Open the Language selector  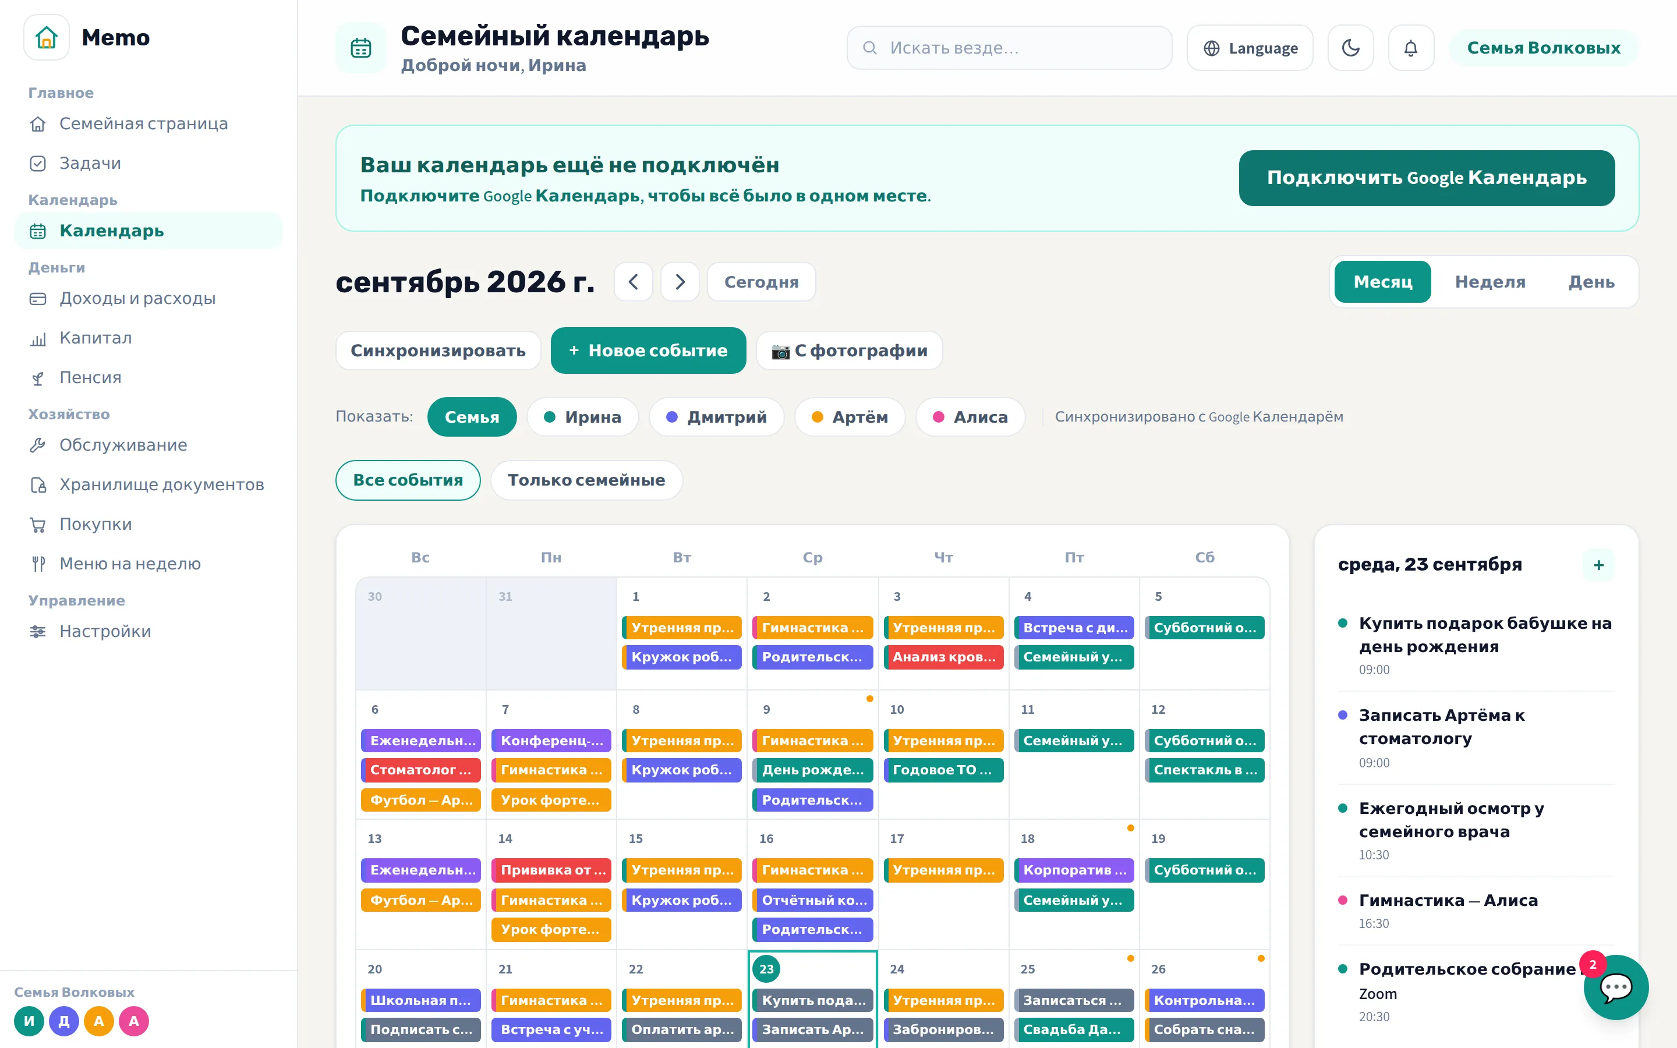1250,48
